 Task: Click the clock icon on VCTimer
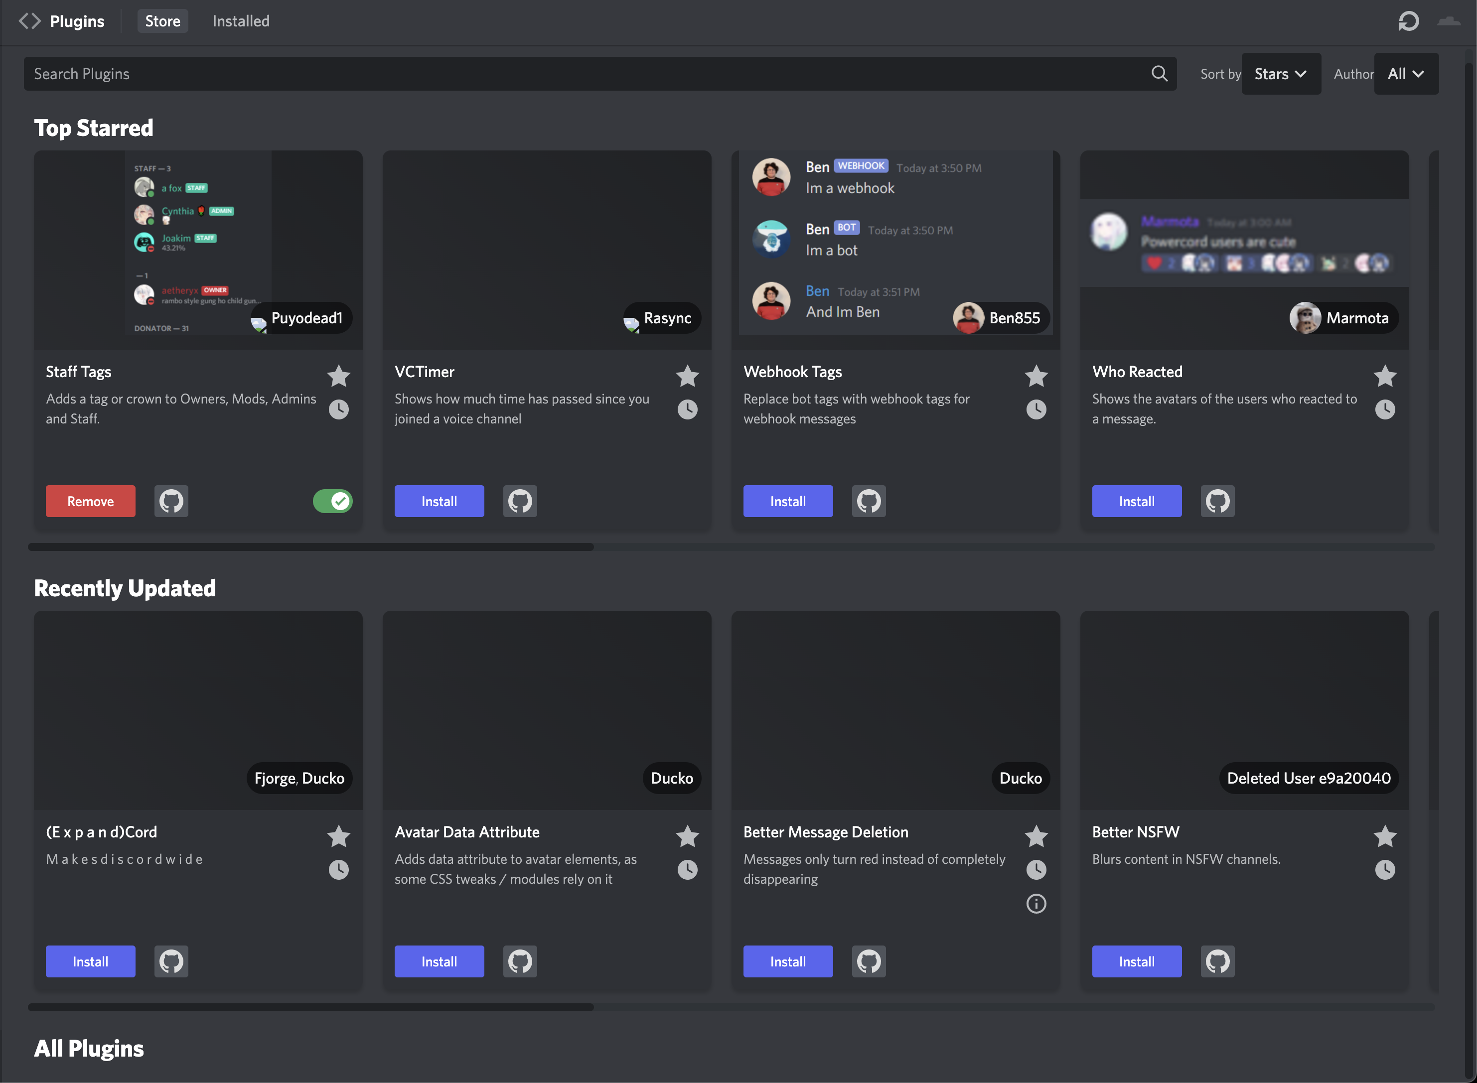pyautogui.click(x=687, y=409)
